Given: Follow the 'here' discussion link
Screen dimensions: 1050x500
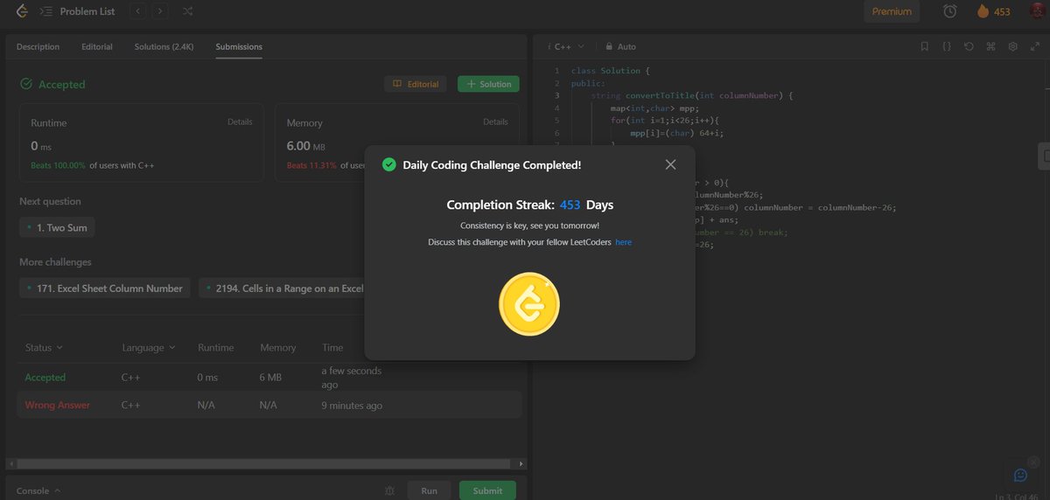Looking at the screenshot, I should 623,242.
